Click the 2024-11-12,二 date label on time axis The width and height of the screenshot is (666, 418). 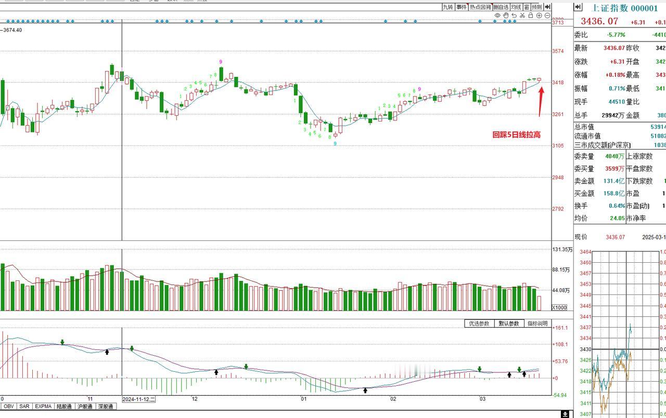point(139,399)
